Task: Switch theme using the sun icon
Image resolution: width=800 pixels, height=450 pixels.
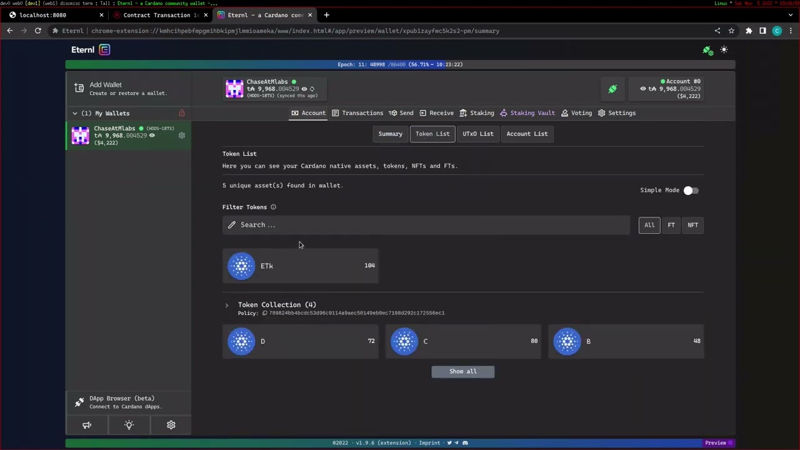Action: click(724, 49)
